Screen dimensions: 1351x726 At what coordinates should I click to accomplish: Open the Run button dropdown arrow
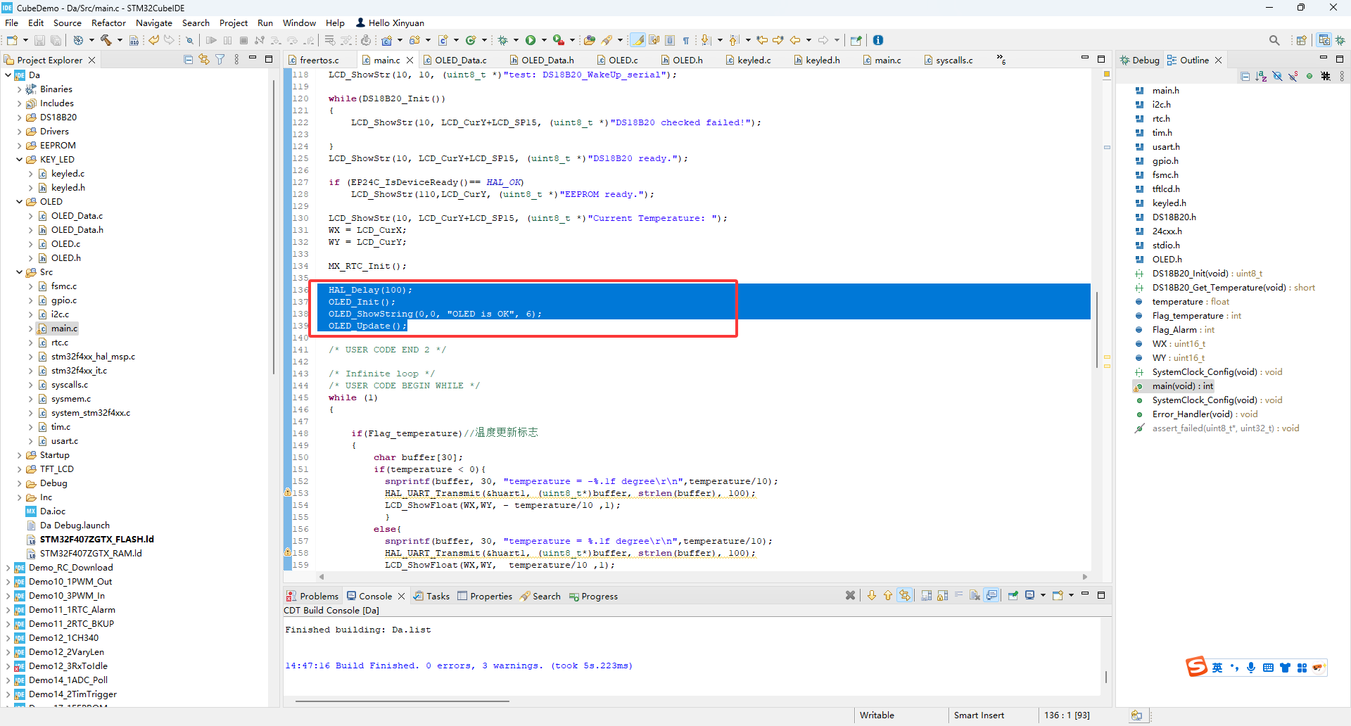click(x=544, y=40)
